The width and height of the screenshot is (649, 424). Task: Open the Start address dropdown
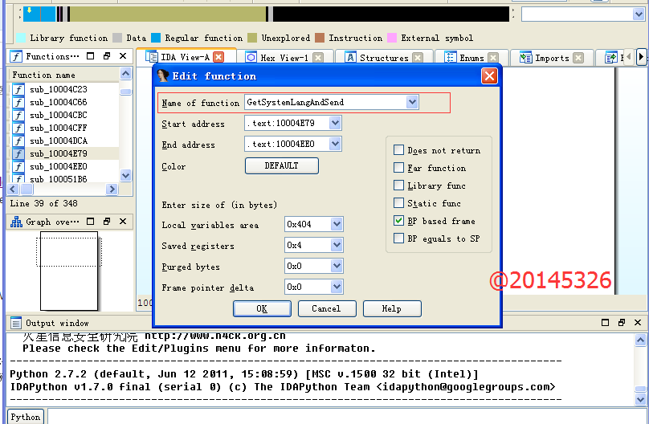335,124
